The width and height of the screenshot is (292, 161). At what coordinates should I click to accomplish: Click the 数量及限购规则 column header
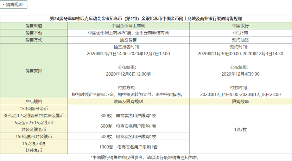point(128,102)
